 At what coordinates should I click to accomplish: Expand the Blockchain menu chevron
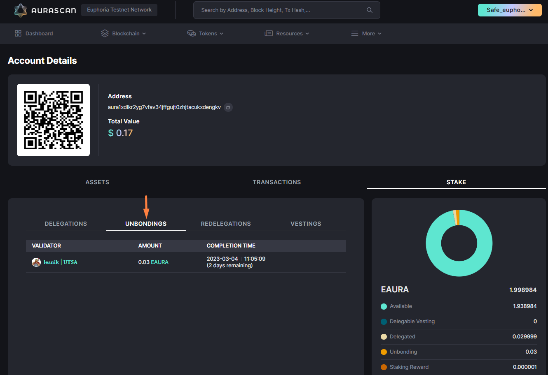tap(144, 34)
